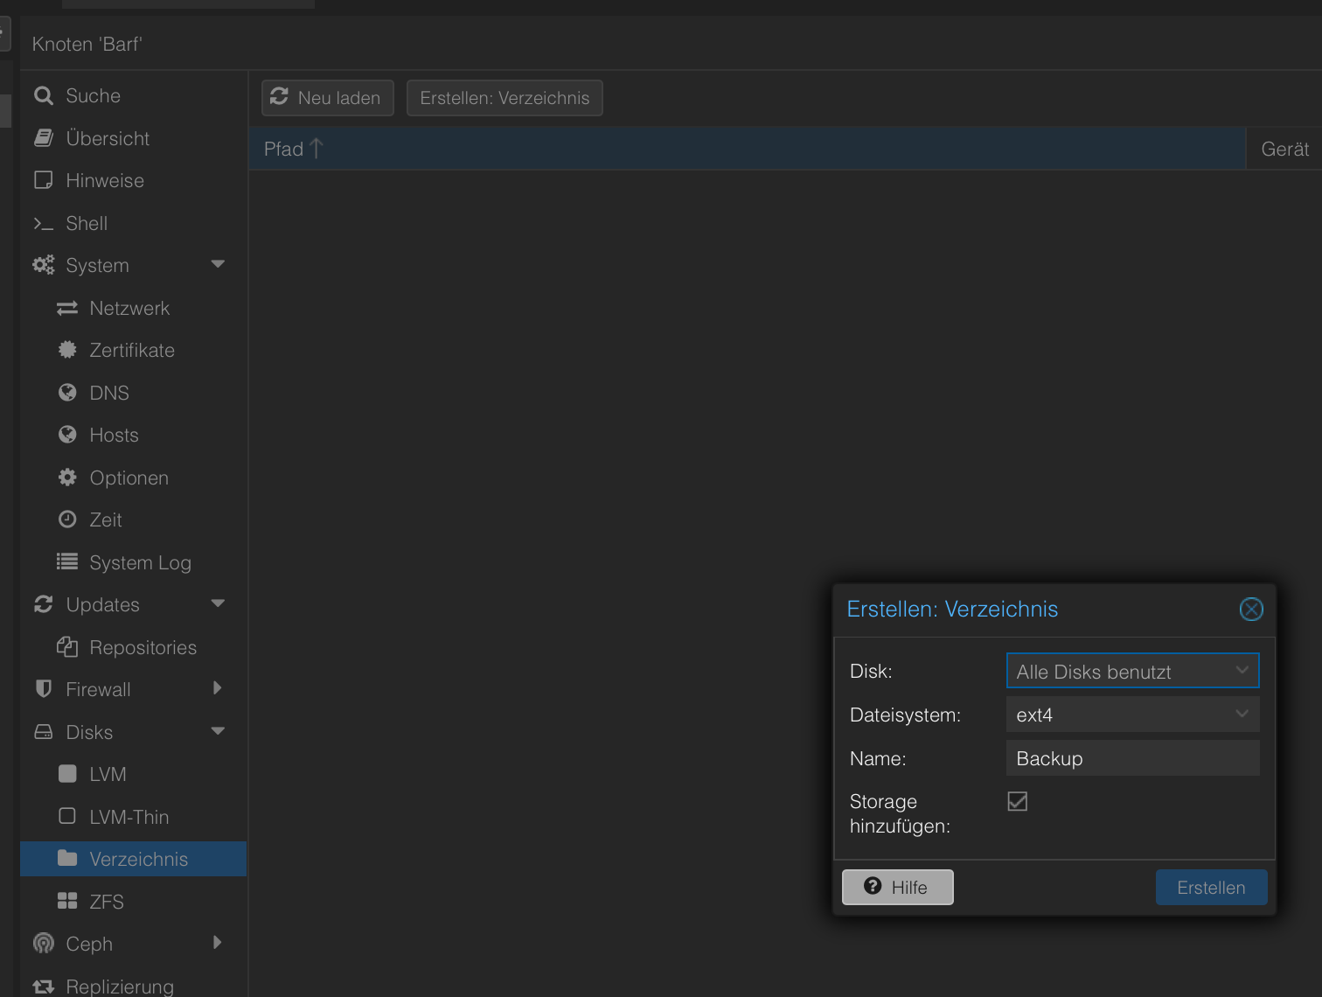1322x997 pixels.
Task: Click the Updates refresh icon
Action: pos(44,604)
